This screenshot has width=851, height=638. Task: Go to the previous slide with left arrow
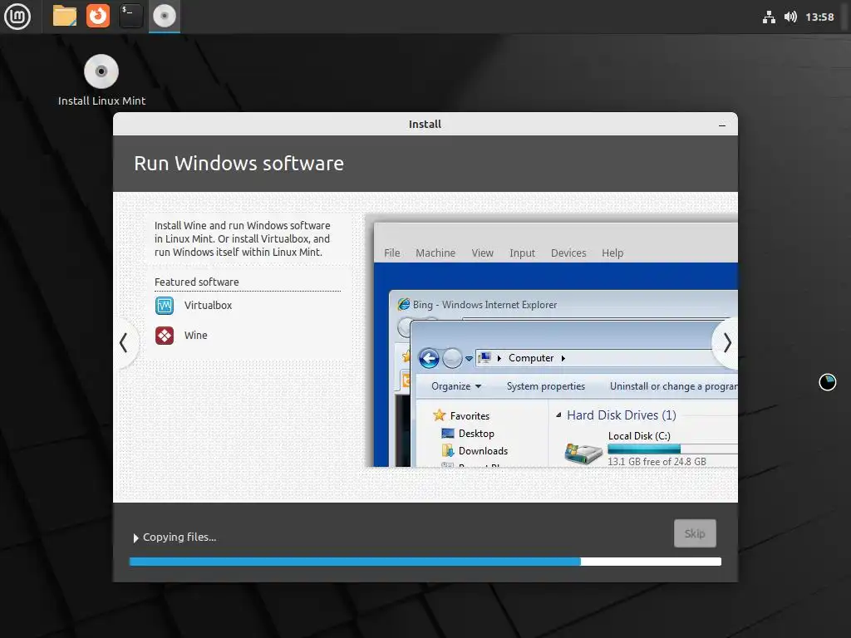tap(124, 343)
